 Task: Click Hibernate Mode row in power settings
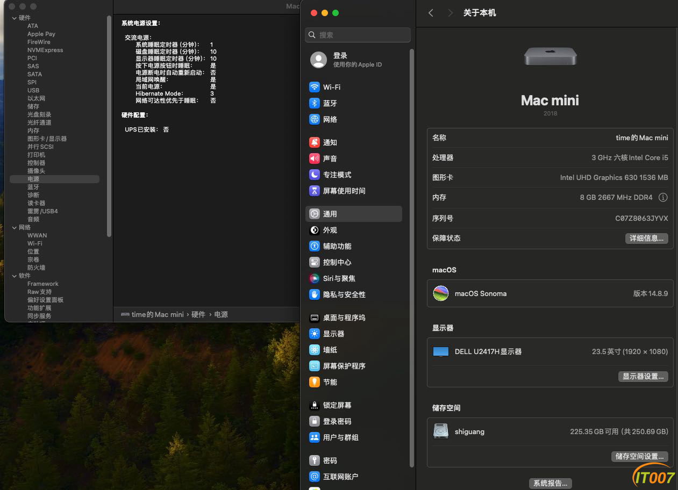(175, 93)
